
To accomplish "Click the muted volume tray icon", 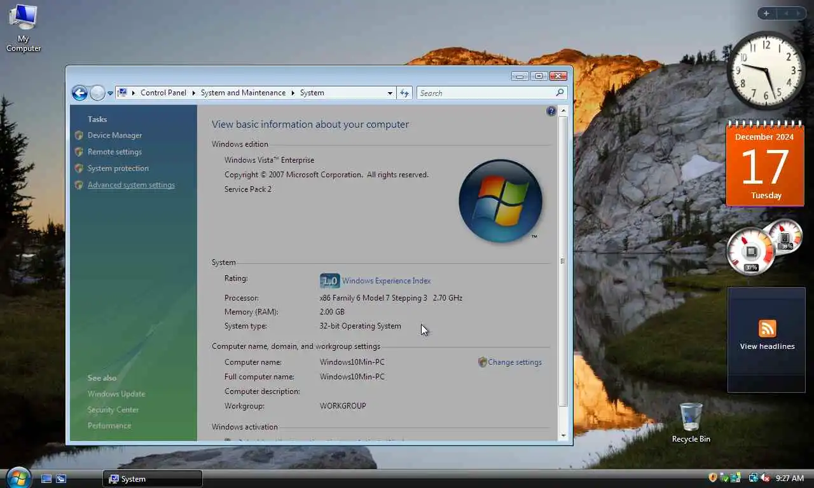I will pyautogui.click(x=765, y=477).
